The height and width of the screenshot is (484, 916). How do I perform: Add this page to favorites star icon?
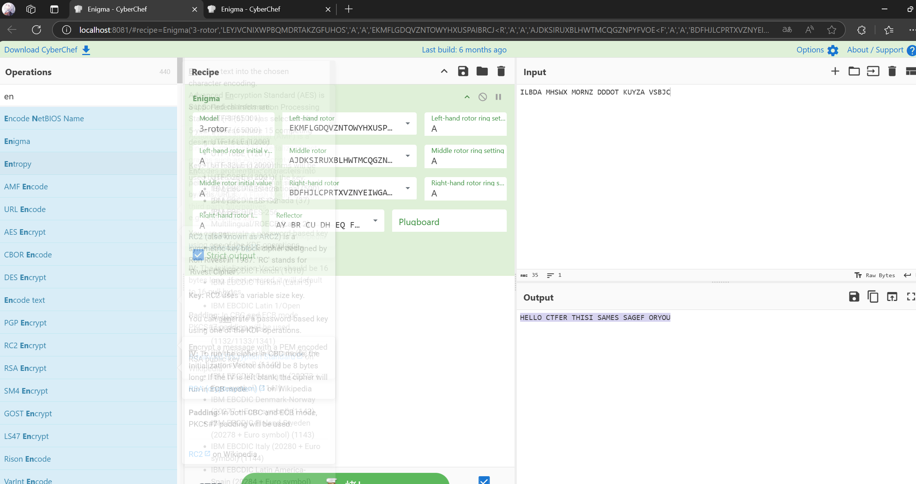point(832,30)
